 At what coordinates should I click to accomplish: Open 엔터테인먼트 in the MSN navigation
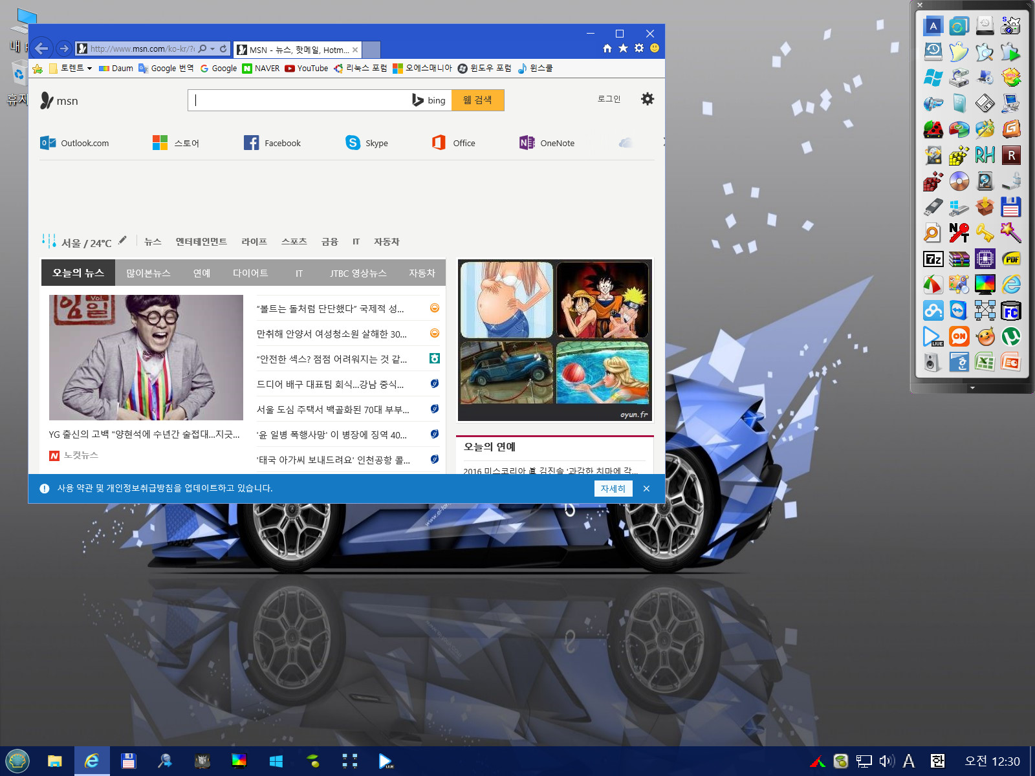tap(201, 241)
